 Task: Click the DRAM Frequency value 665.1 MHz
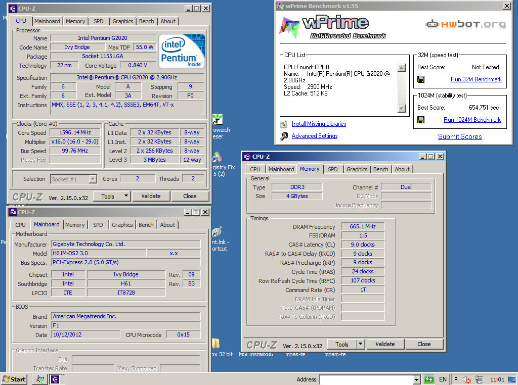click(363, 226)
